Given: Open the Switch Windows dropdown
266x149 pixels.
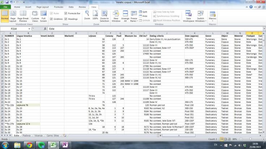Looking at the screenshot, I should pos(201,19).
